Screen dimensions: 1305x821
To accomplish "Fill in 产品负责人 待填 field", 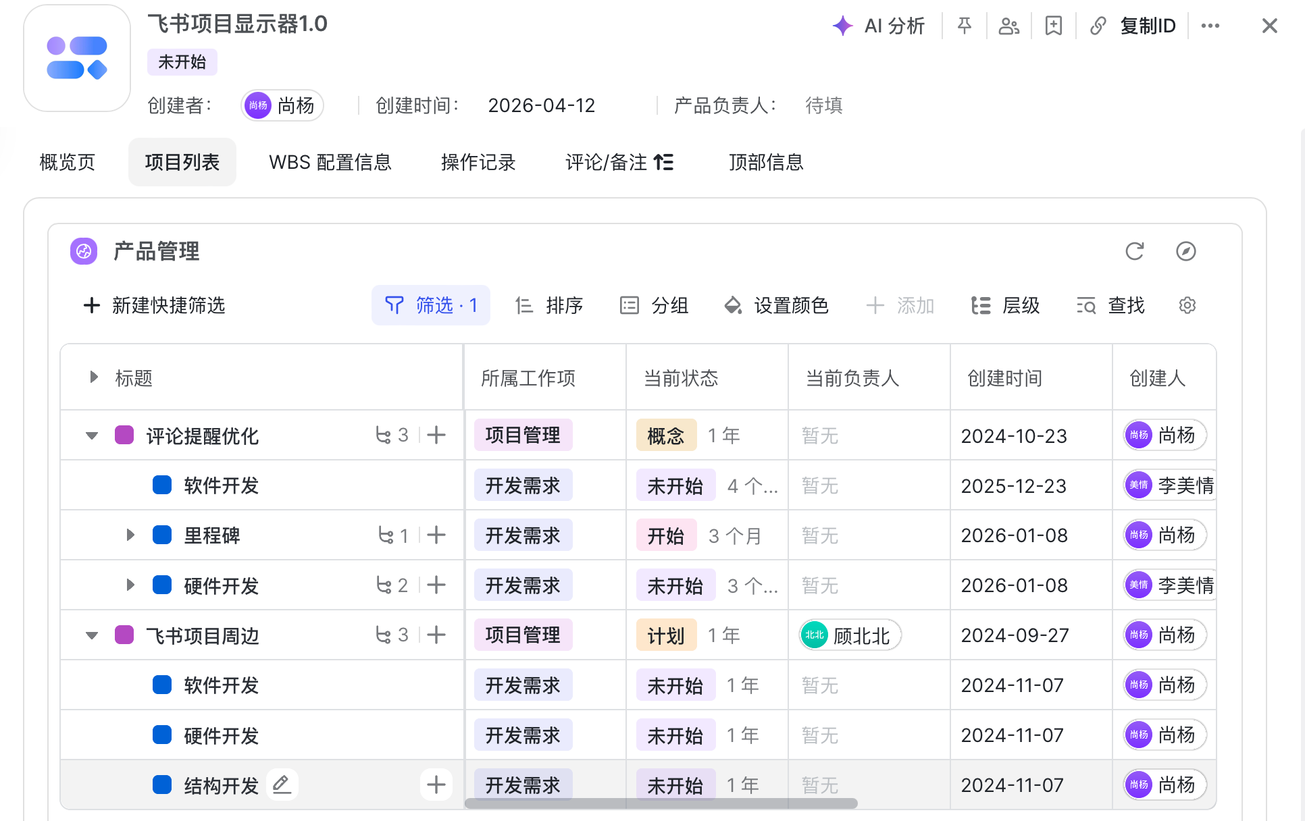I will pos(824,105).
